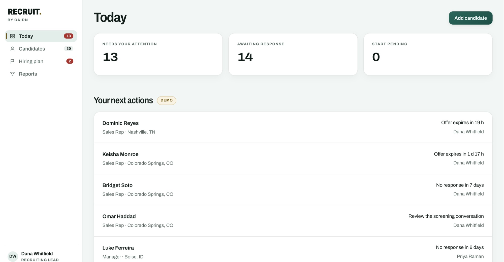
Task: Click the awaiting response count 14
Action: coord(245,57)
